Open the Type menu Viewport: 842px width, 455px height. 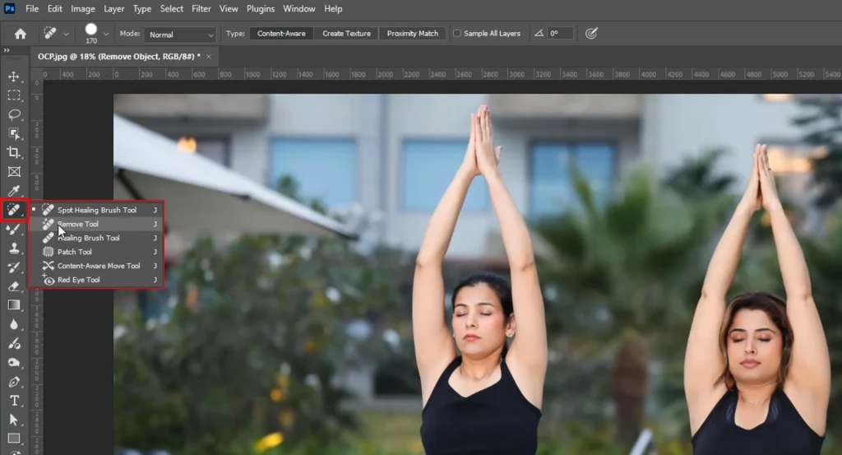coord(141,8)
